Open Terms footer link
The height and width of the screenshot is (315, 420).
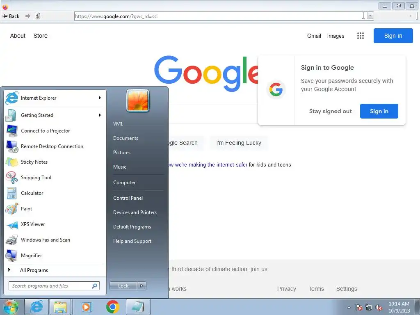click(x=316, y=289)
